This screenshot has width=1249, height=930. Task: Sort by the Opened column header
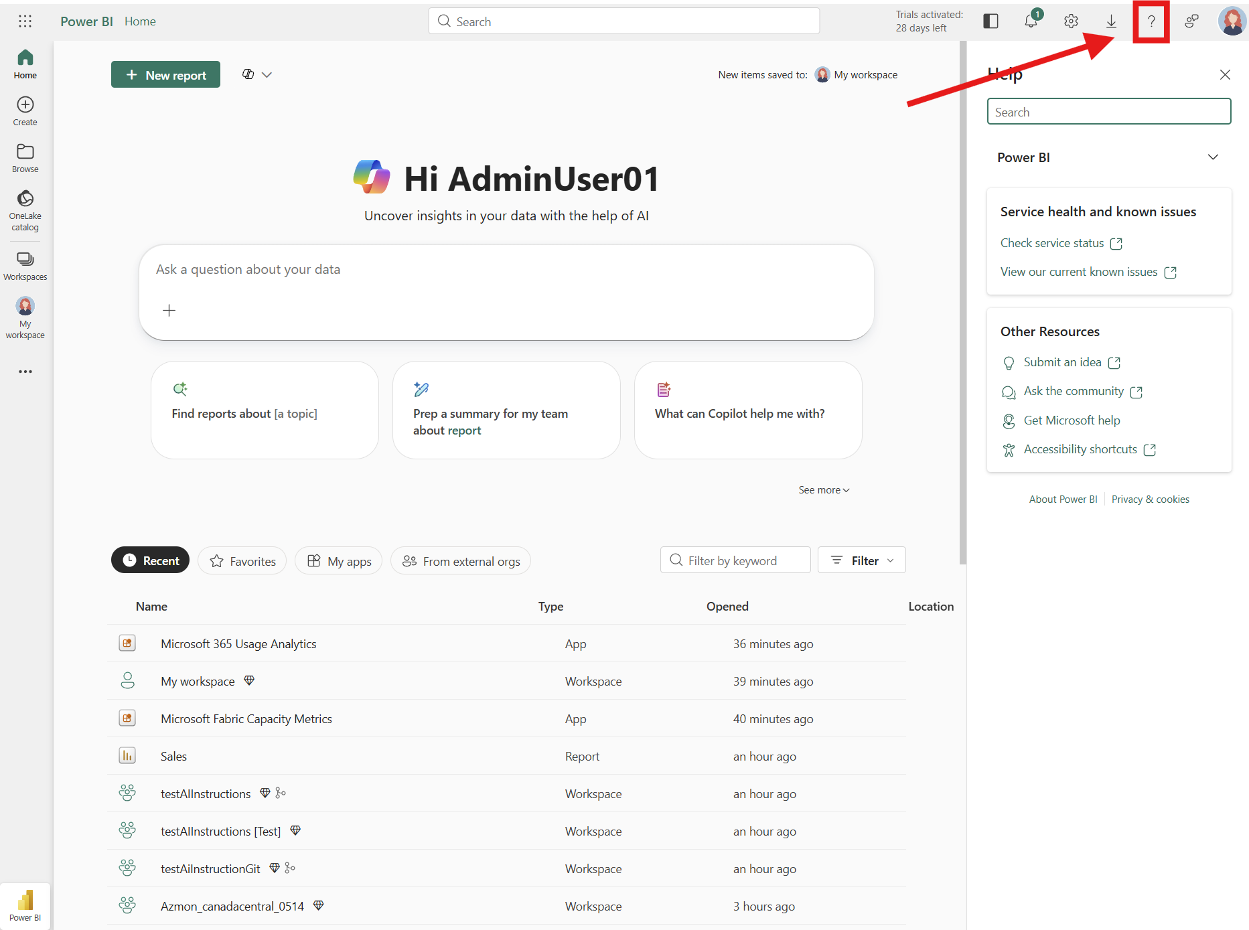(x=727, y=607)
